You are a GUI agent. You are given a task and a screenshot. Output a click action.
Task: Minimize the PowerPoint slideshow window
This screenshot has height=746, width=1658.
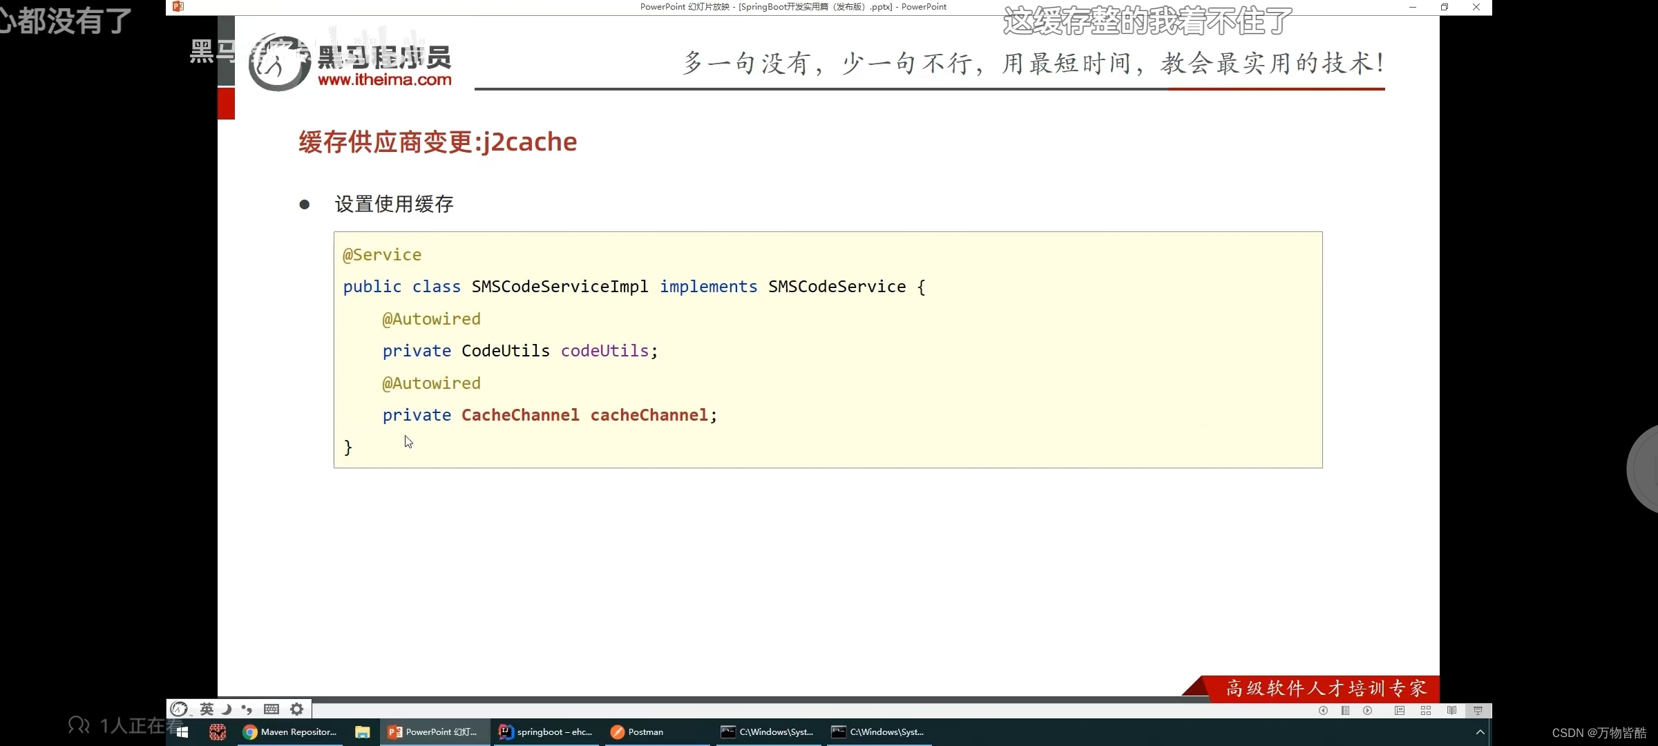coord(1413,7)
